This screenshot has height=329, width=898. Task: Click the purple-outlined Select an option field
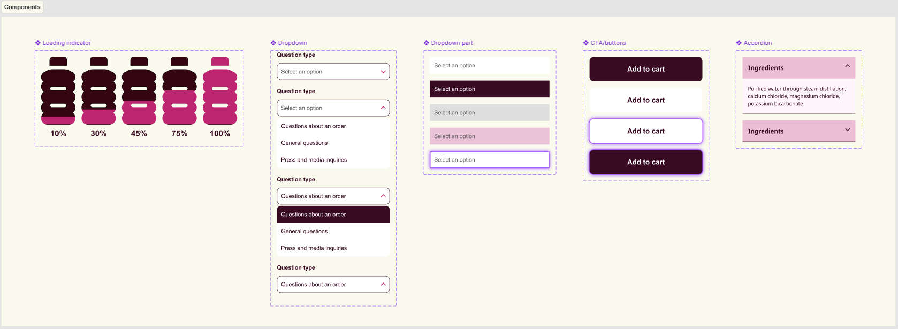(489, 160)
